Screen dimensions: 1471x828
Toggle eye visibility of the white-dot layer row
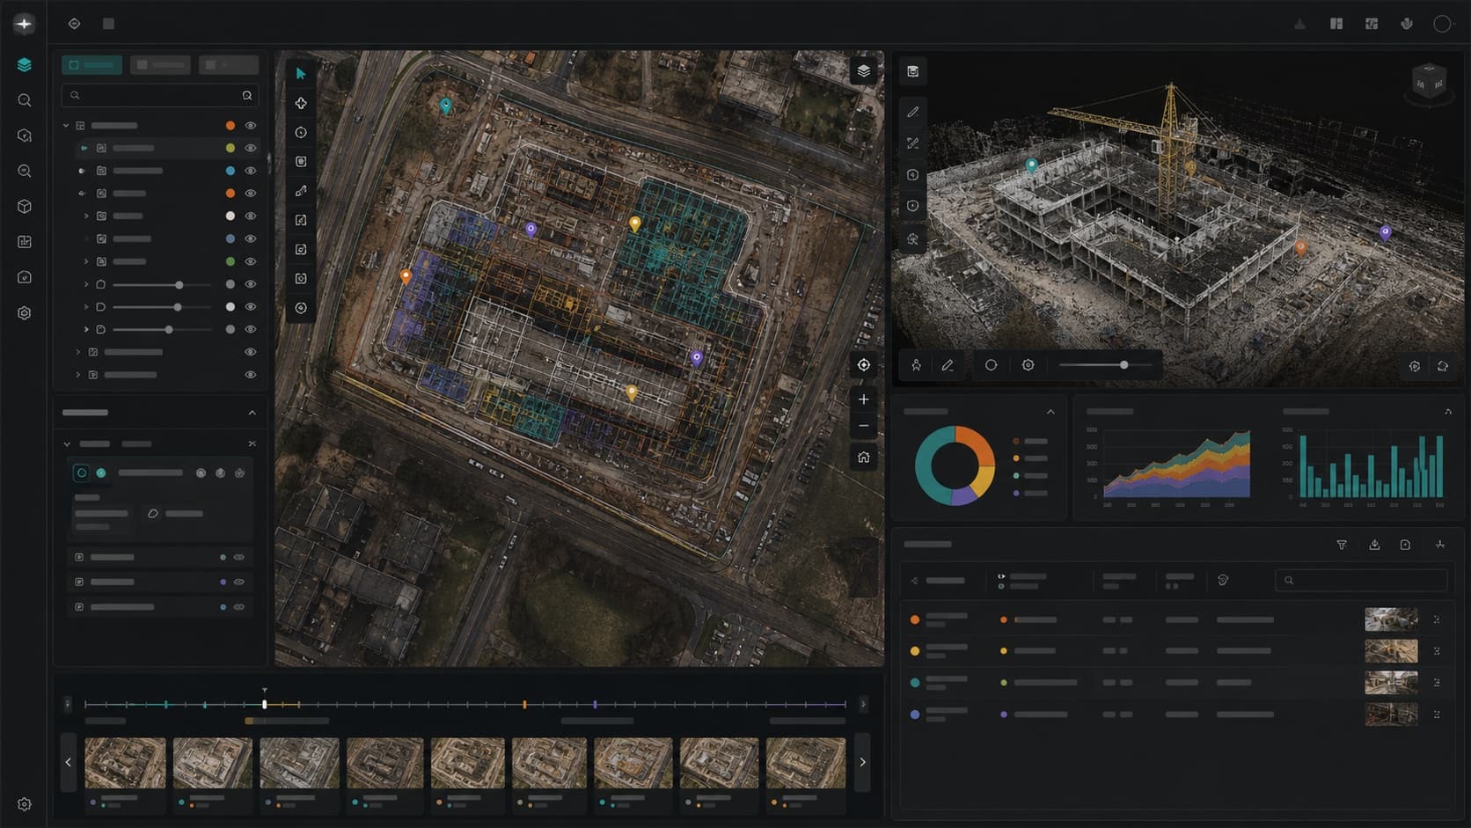251,216
